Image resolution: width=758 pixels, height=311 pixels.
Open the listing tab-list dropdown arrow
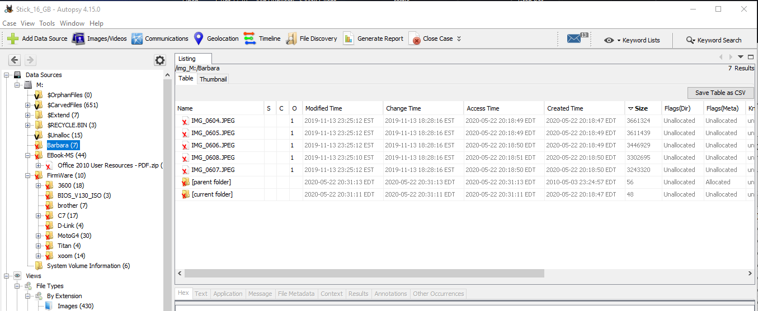(741, 57)
